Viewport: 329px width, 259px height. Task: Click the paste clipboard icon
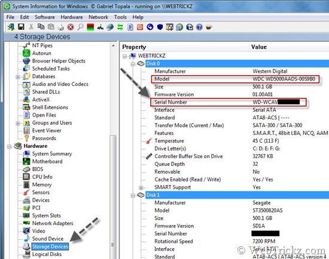pyautogui.click(x=51, y=27)
